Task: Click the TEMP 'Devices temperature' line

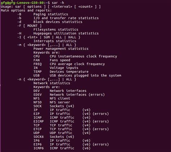Action: 61,72
